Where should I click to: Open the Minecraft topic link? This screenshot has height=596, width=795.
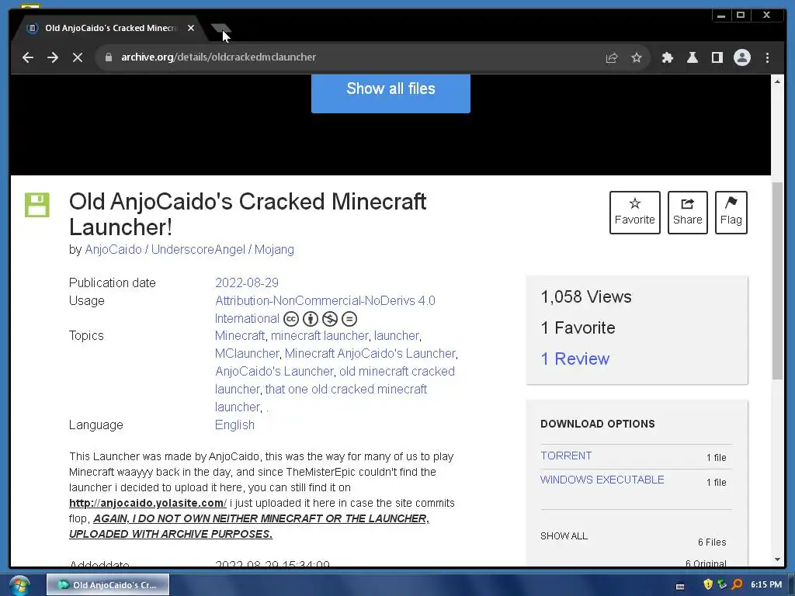[x=240, y=336]
